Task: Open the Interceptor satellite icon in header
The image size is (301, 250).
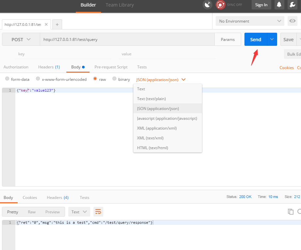Action: tap(207, 5)
